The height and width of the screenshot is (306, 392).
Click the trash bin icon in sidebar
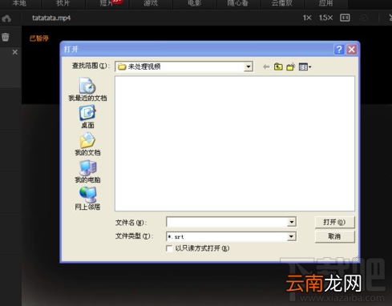[6, 37]
